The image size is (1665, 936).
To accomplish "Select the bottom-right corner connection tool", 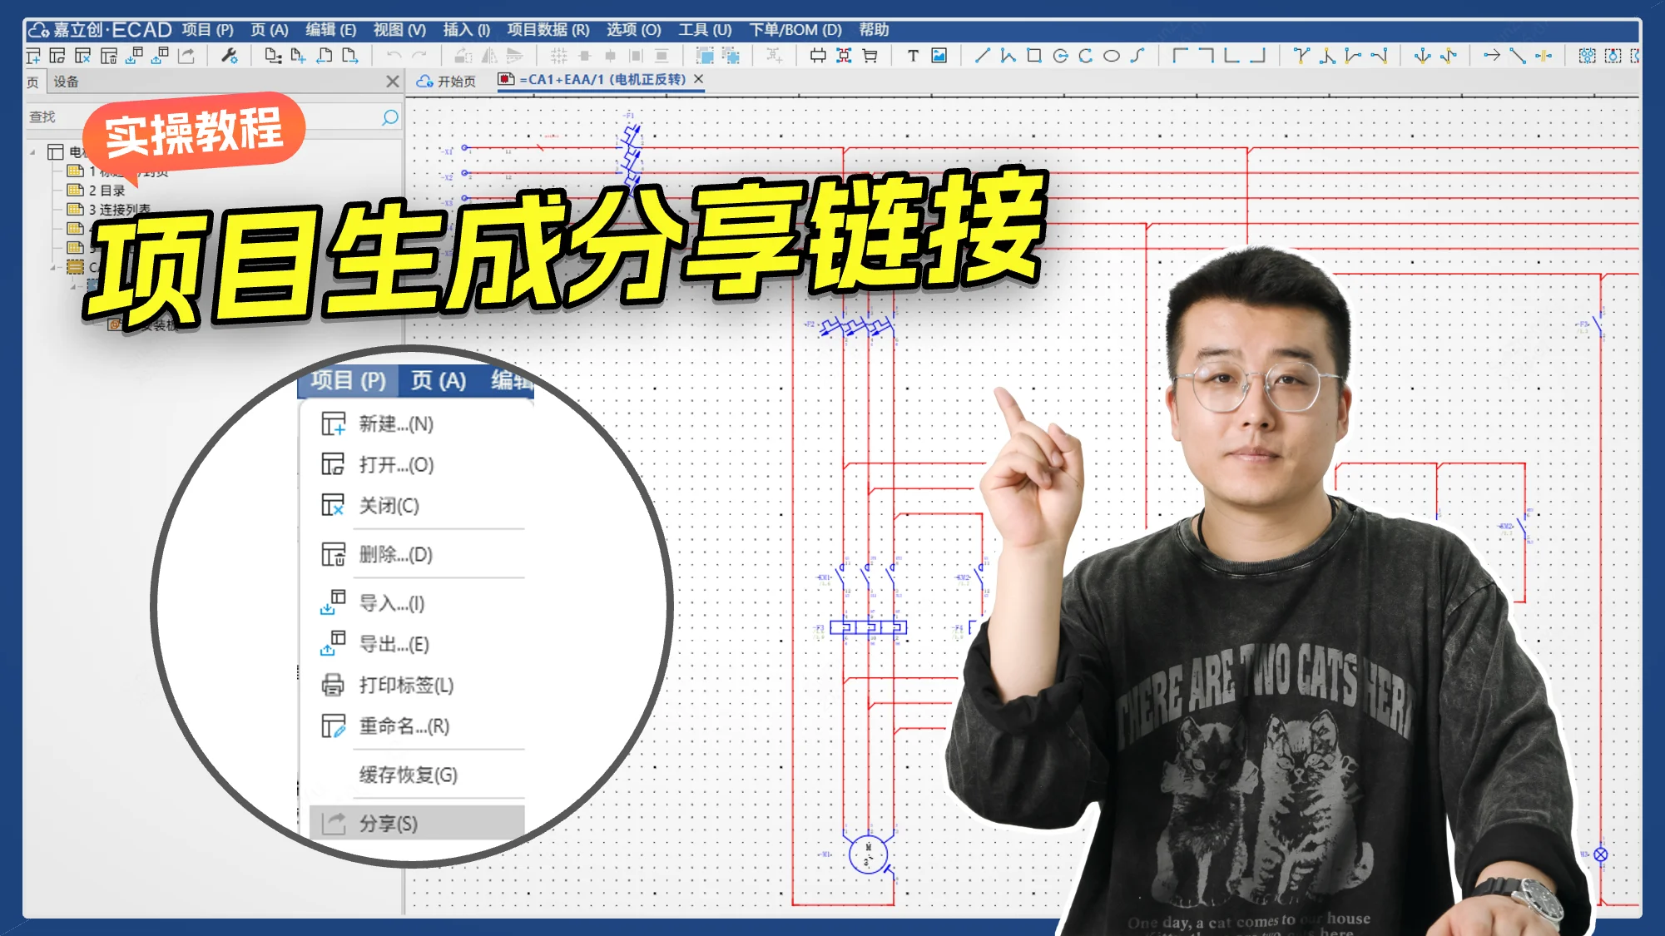I will pos(1258,56).
